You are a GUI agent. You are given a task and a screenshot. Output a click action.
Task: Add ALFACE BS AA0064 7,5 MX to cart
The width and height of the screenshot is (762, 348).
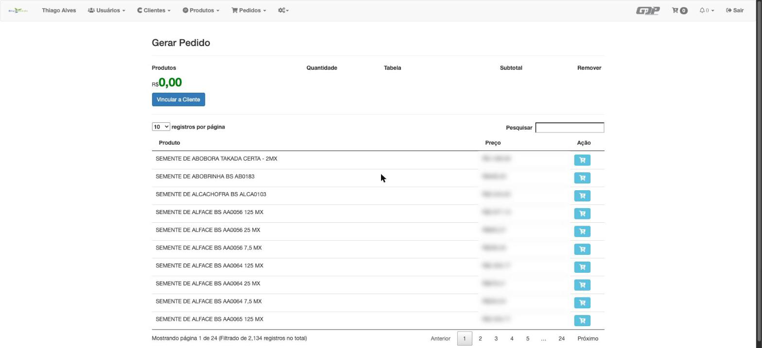point(582,303)
